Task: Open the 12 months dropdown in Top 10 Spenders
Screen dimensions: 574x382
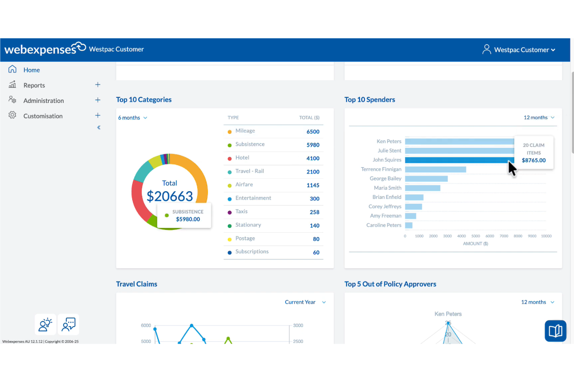Action: pyautogui.click(x=539, y=117)
